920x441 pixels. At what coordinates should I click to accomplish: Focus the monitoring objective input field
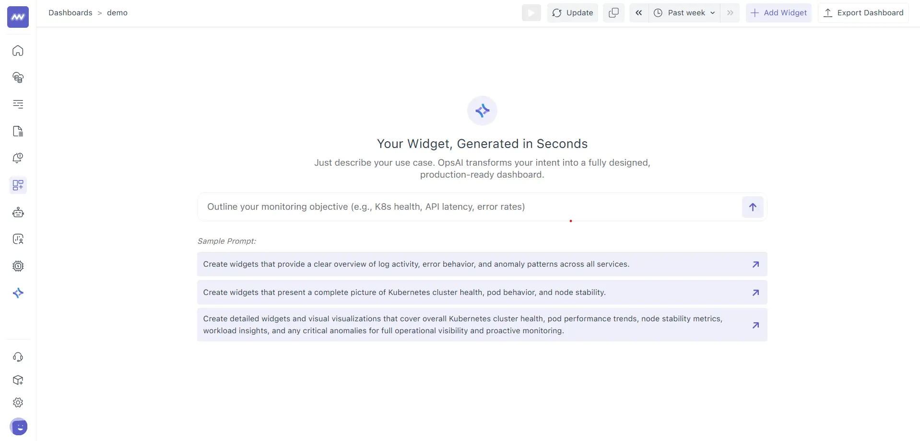click(x=468, y=207)
